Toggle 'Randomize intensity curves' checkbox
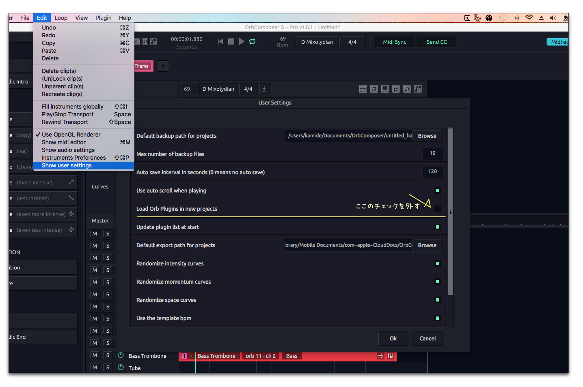 (437, 263)
